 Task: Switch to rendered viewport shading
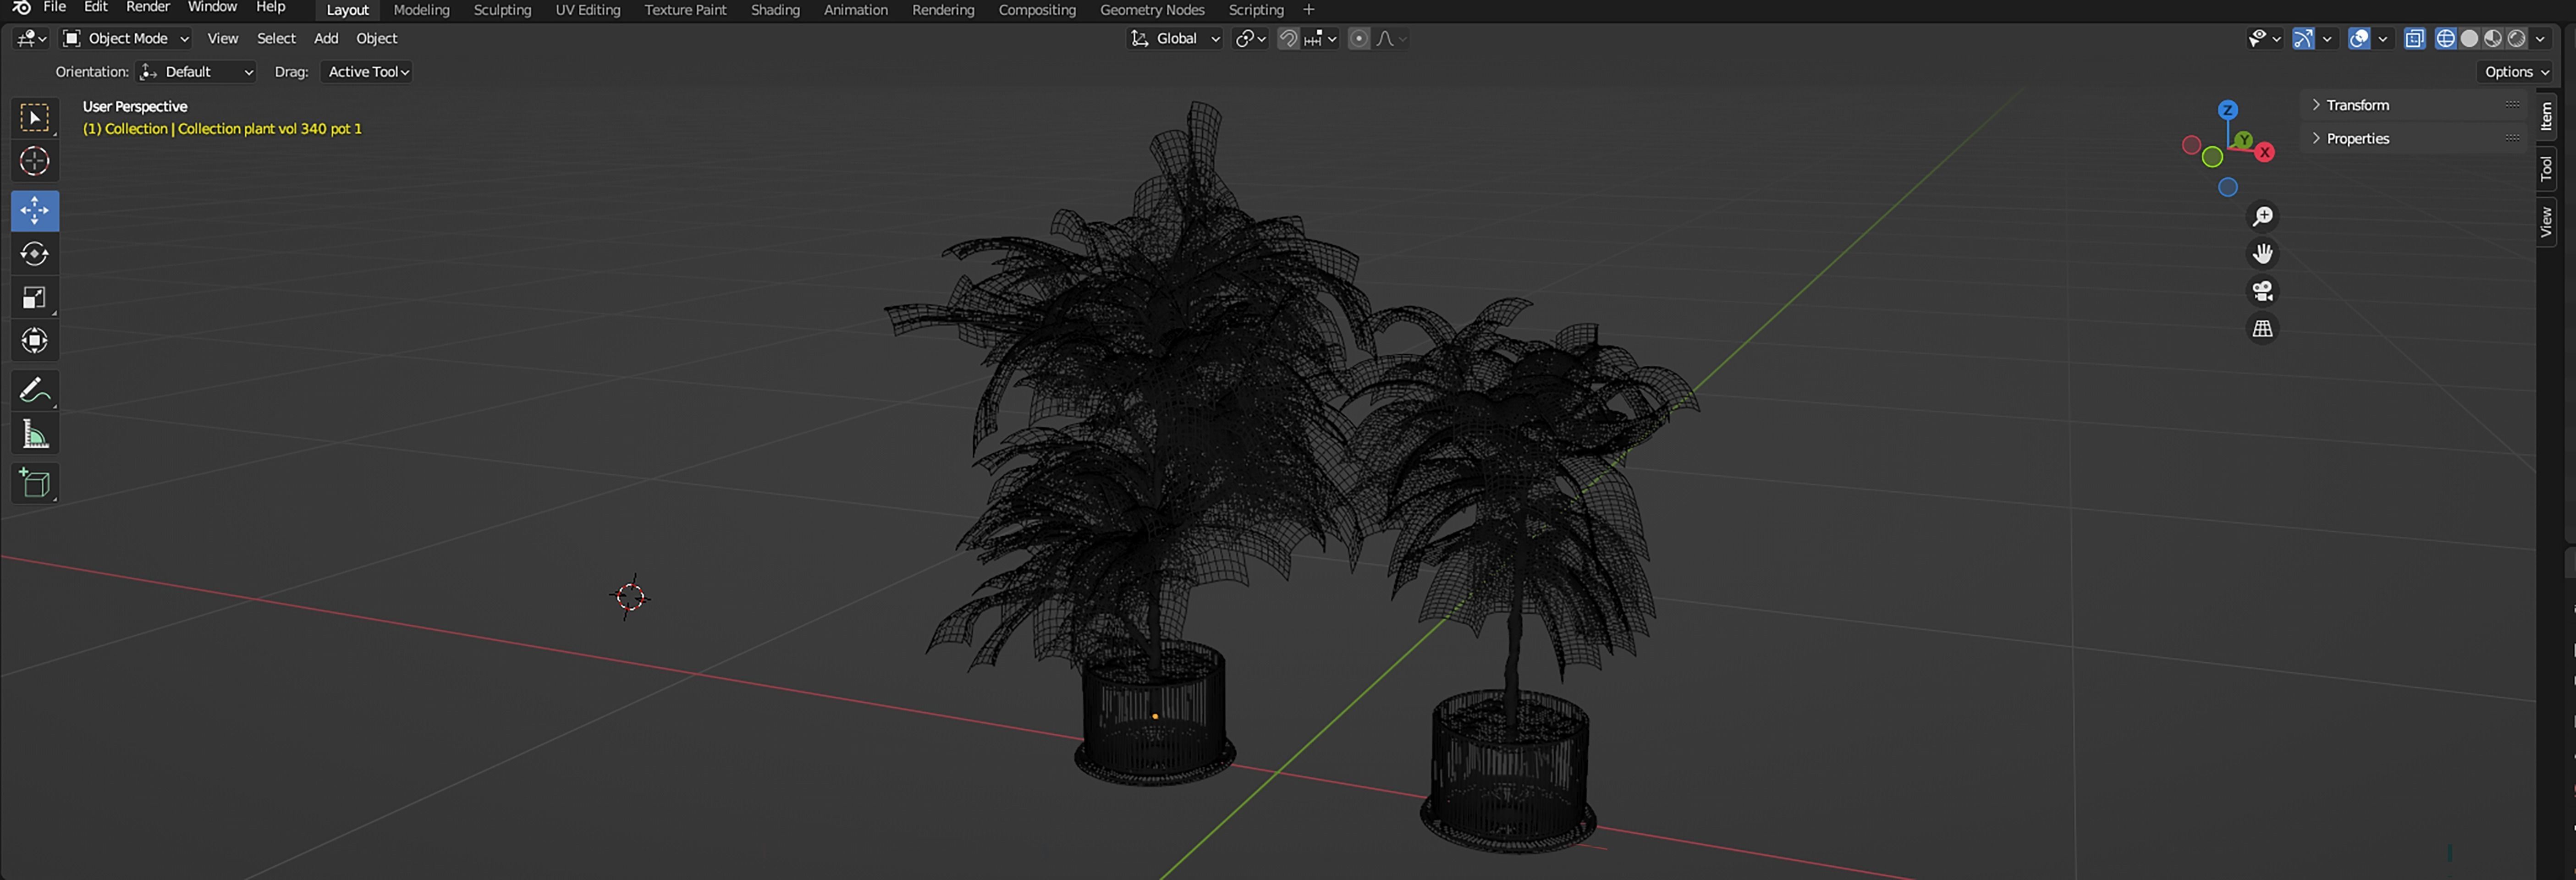click(x=2517, y=38)
